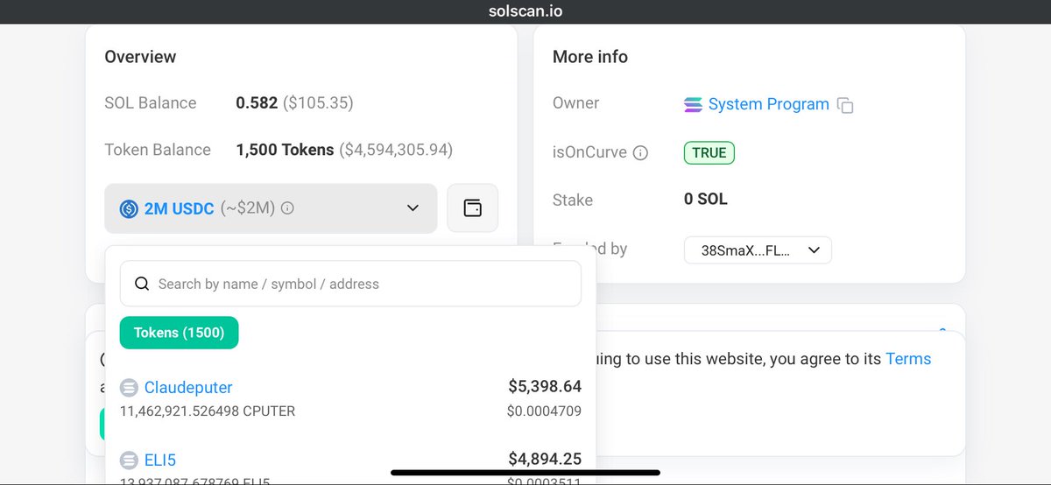This screenshot has width=1051, height=485.
Task: Click the Solana logo beside System Program
Action: [693, 105]
